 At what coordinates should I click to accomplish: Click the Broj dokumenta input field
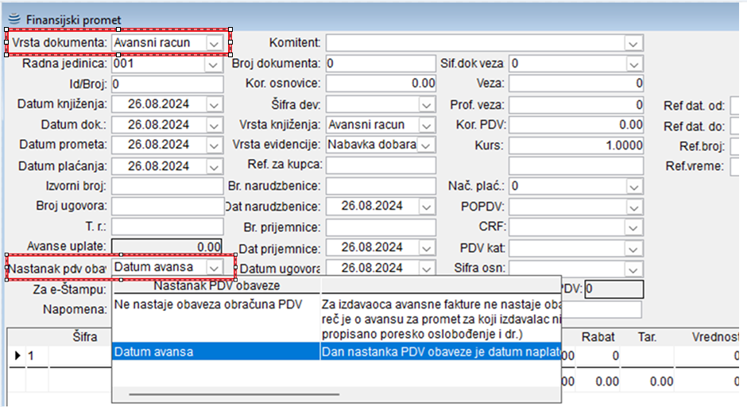pyautogui.click(x=380, y=63)
